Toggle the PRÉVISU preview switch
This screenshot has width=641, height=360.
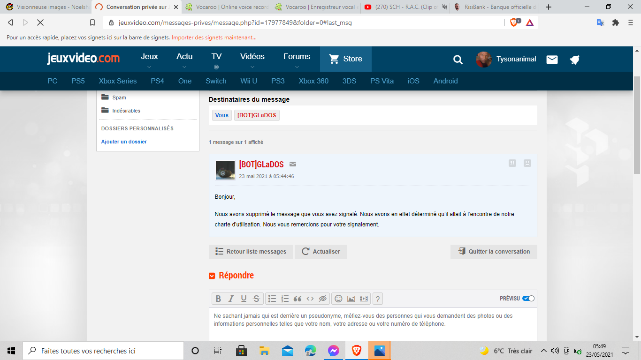tap(528, 299)
